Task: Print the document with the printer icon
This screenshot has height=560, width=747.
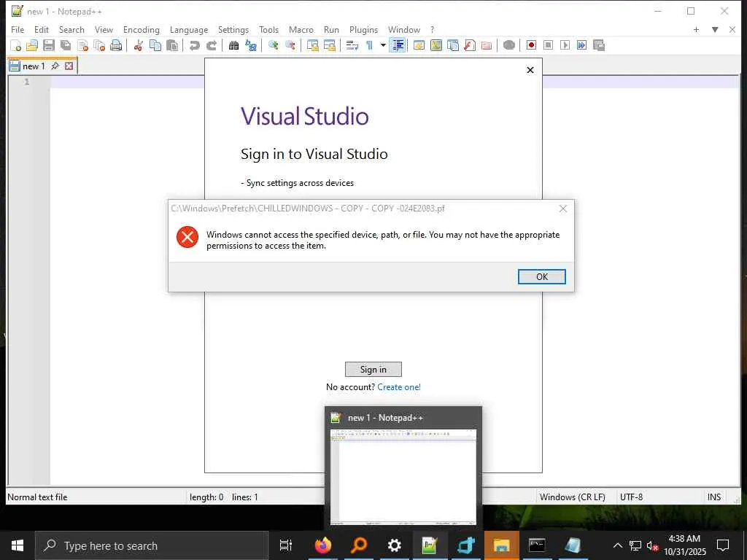Action: [116, 45]
